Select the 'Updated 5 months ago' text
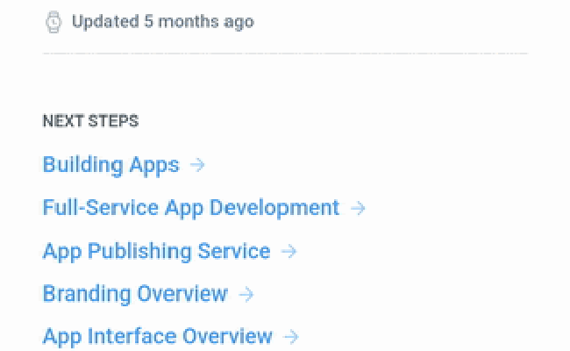 163,22
